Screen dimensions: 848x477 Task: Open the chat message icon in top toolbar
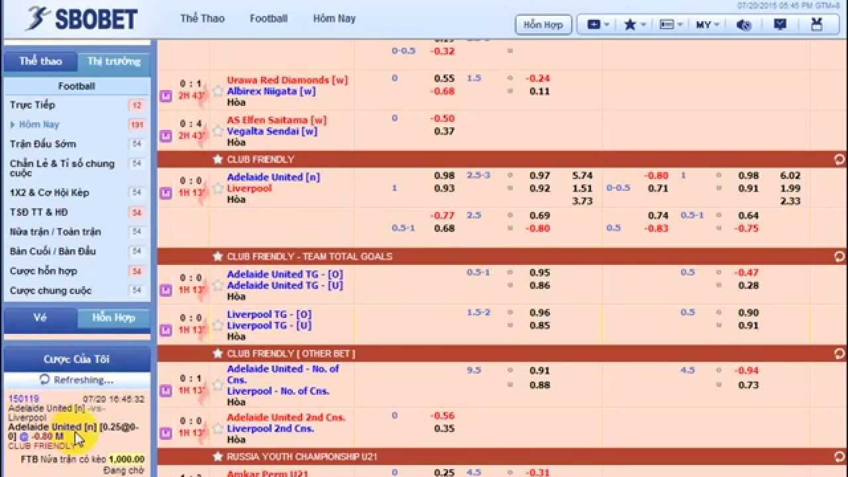tap(780, 25)
